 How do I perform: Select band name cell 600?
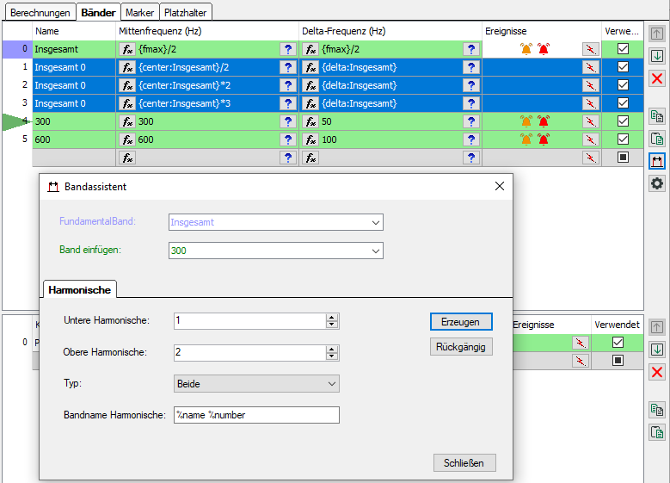click(74, 139)
